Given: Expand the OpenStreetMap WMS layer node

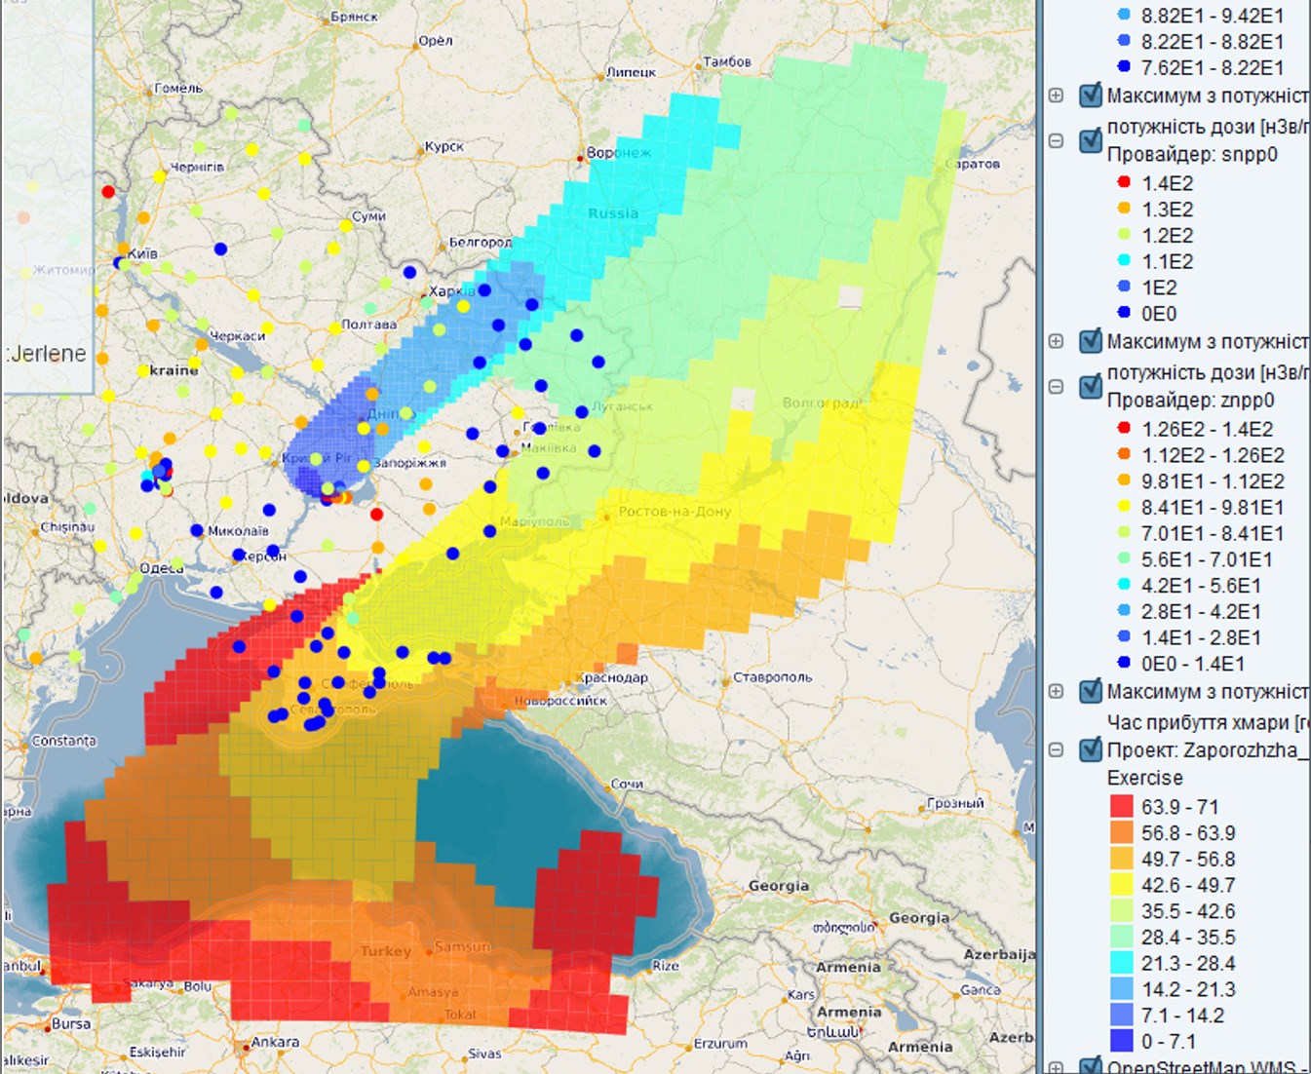Looking at the screenshot, I should 1056,1067.
